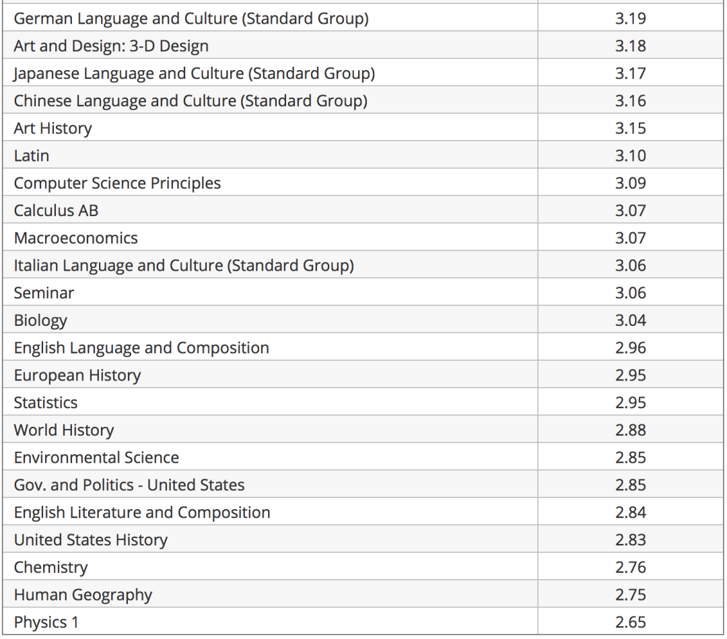Image resolution: width=727 pixels, height=639 pixels.
Task: Select the European History row label
Action: pyautogui.click(x=77, y=376)
